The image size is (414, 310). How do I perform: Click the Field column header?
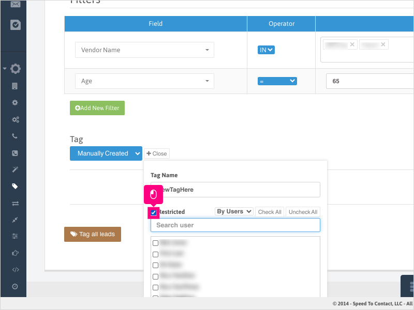(x=156, y=24)
